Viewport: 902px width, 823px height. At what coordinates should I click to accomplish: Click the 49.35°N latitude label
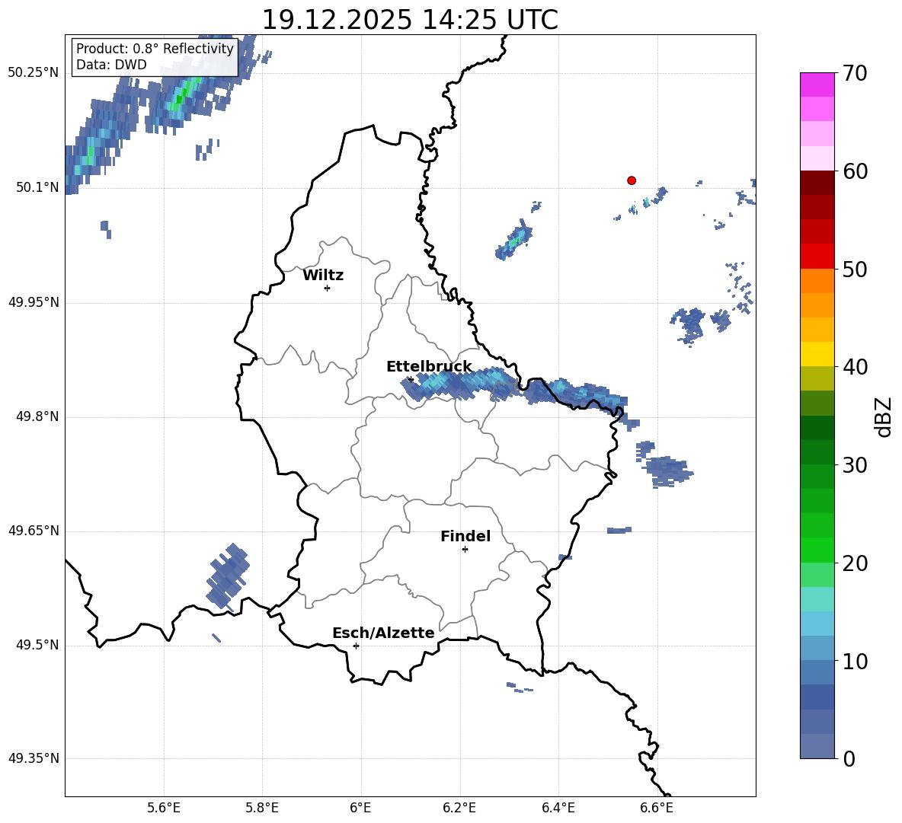(x=34, y=758)
